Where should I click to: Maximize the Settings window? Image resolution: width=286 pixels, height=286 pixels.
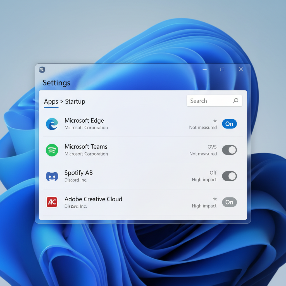(x=222, y=70)
